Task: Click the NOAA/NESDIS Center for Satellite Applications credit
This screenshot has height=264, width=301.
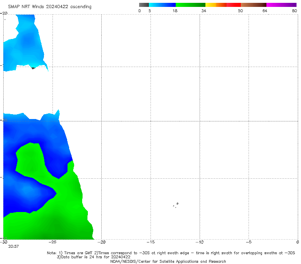Action: pyautogui.click(x=168, y=262)
